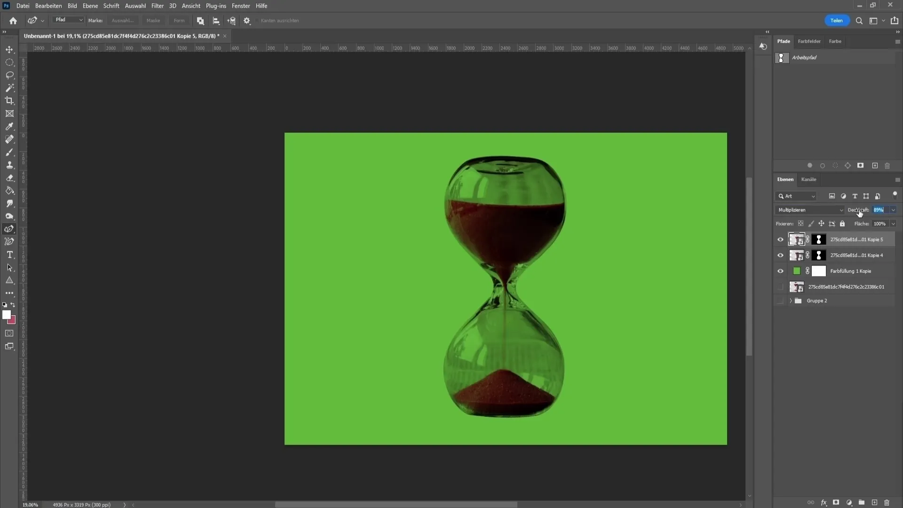Open the Ebene menu
The width and height of the screenshot is (903, 508).
(x=90, y=6)
